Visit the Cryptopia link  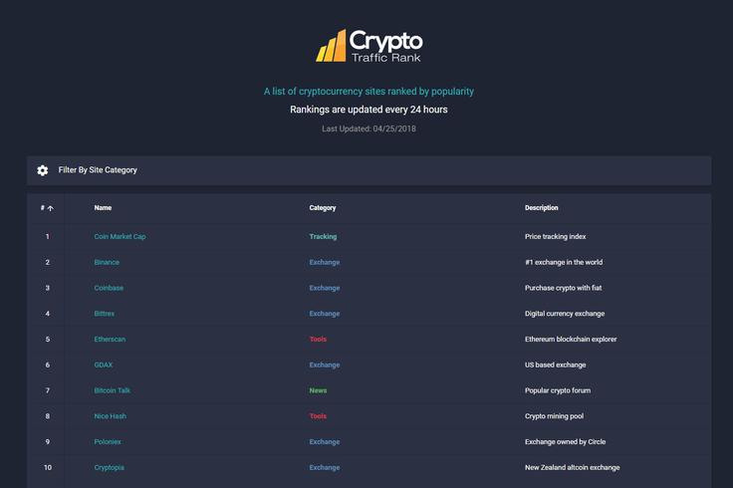[x=110, y=467]
